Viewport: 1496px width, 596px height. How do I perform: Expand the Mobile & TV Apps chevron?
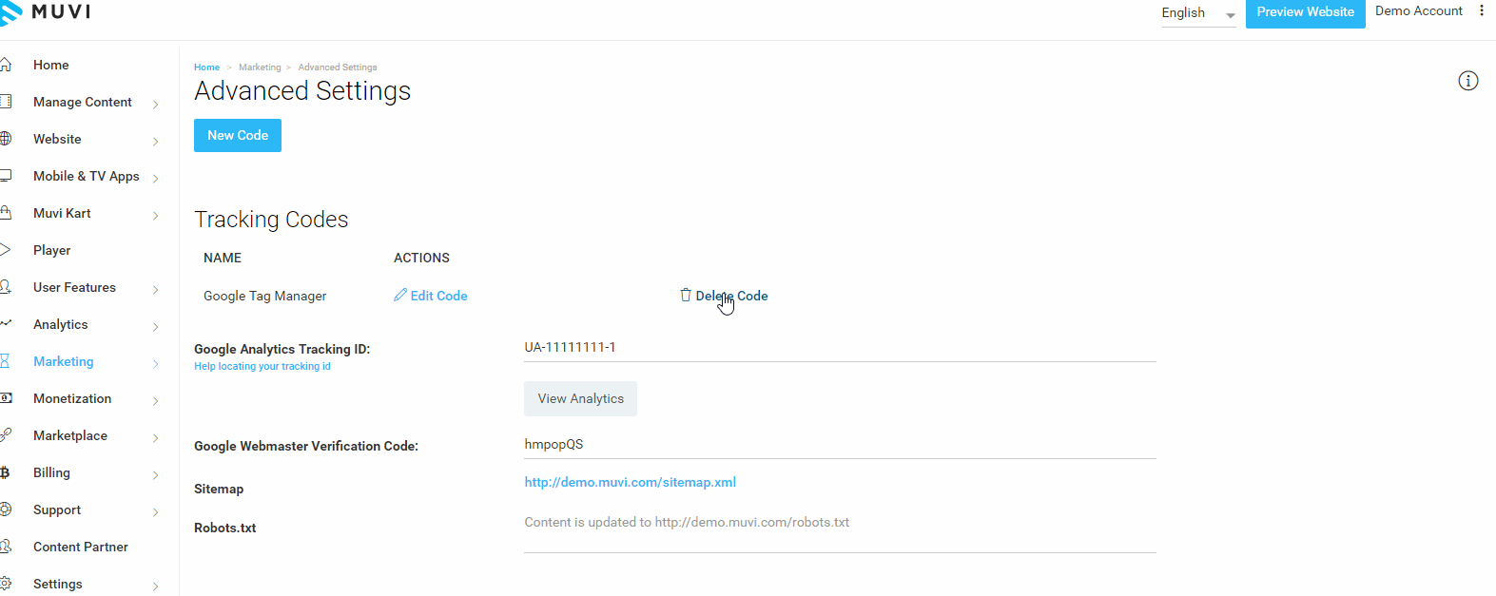(155, 178)
